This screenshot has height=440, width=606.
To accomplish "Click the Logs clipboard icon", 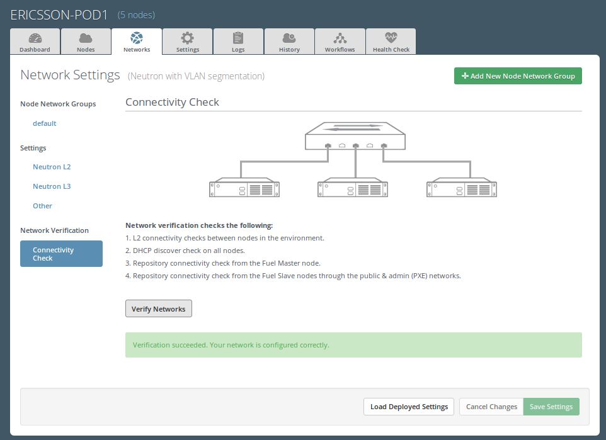I will tap(238, 38).
